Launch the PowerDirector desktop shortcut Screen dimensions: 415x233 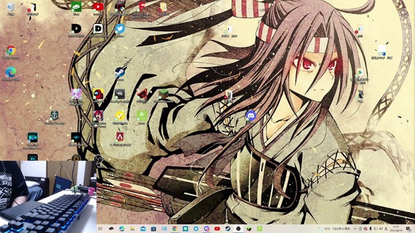[x=32, y=137]
